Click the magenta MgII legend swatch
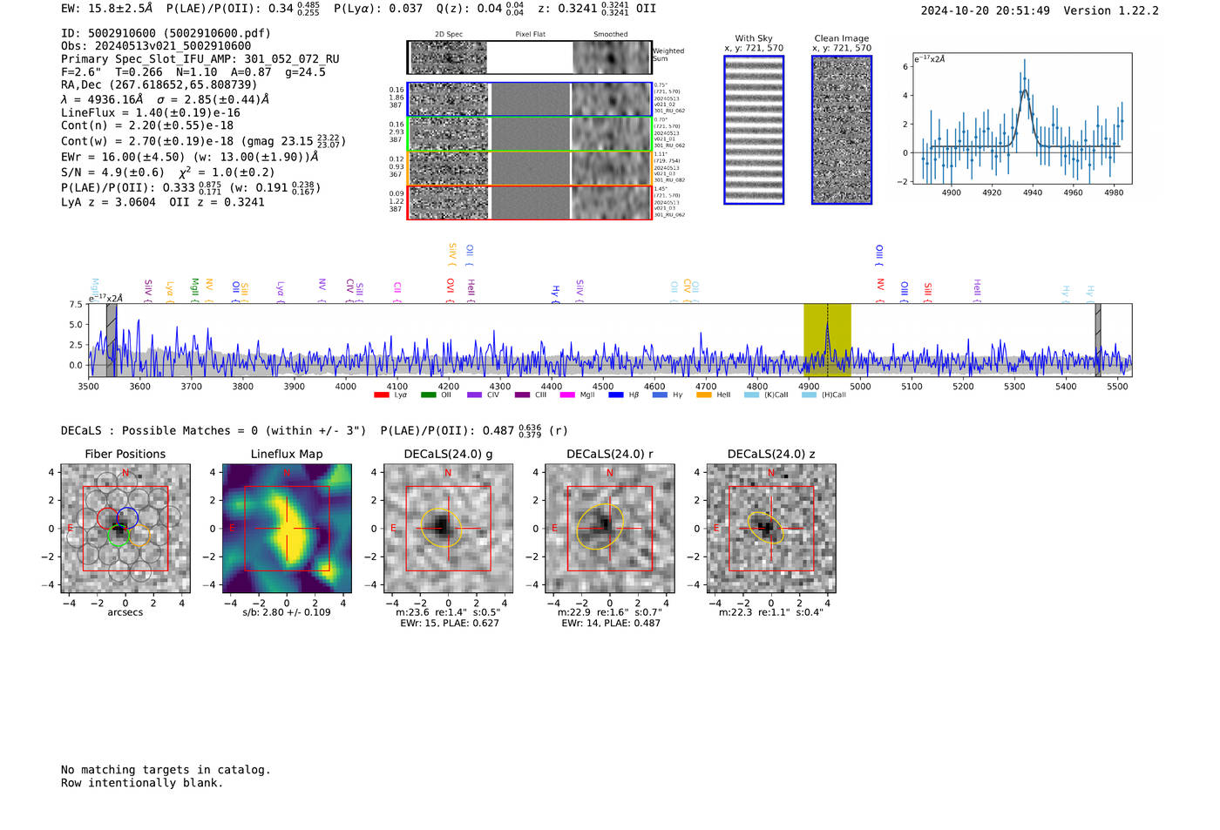 pos(567,395)
